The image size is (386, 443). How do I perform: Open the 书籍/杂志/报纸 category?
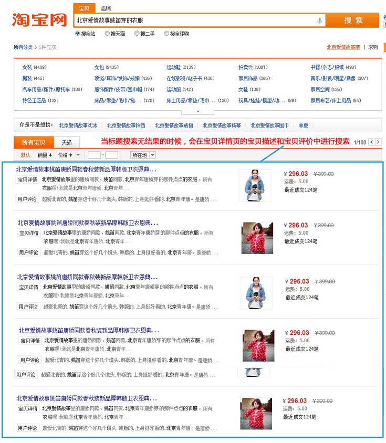point(333,67)
